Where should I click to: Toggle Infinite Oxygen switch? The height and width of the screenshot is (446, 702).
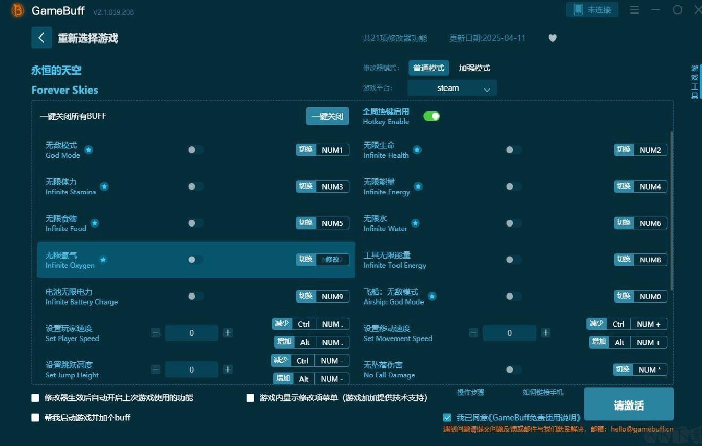[x=195, y=260]
